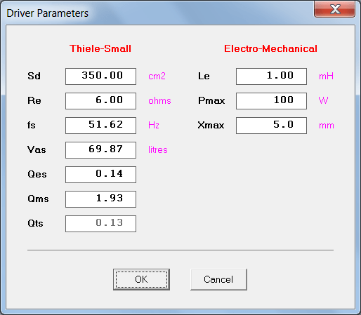Click the litres unit text
Viewport: 361px width, 315px height.
(x=158, y=149)
